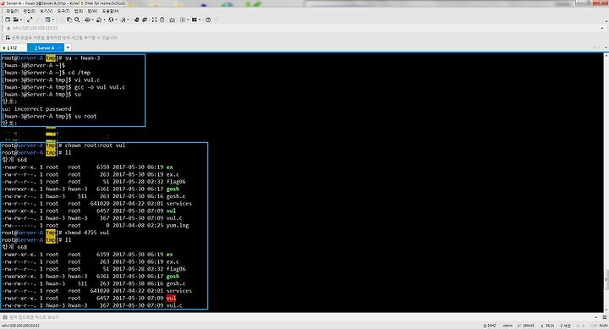609x329 pixels.
Task: Open the 탭(B) menu
Action: (x=79, y=11)
